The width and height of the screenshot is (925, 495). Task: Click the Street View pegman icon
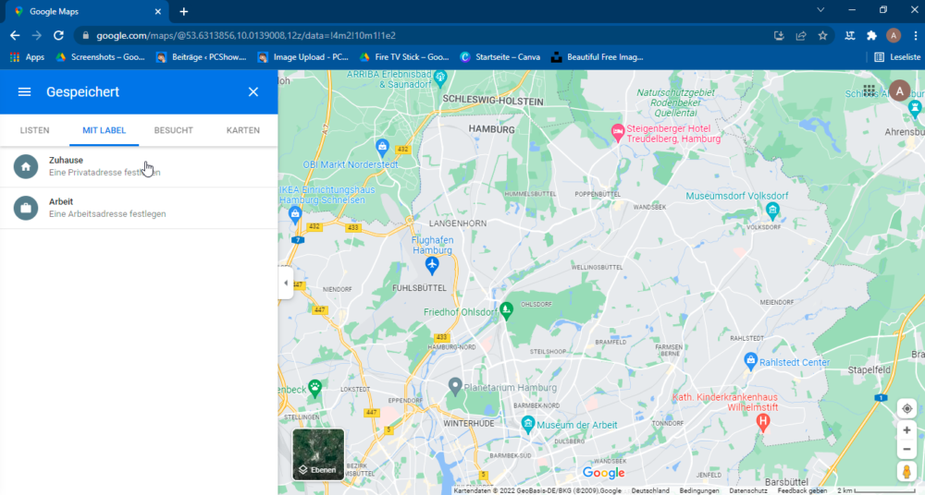click(x=906, y=471)
